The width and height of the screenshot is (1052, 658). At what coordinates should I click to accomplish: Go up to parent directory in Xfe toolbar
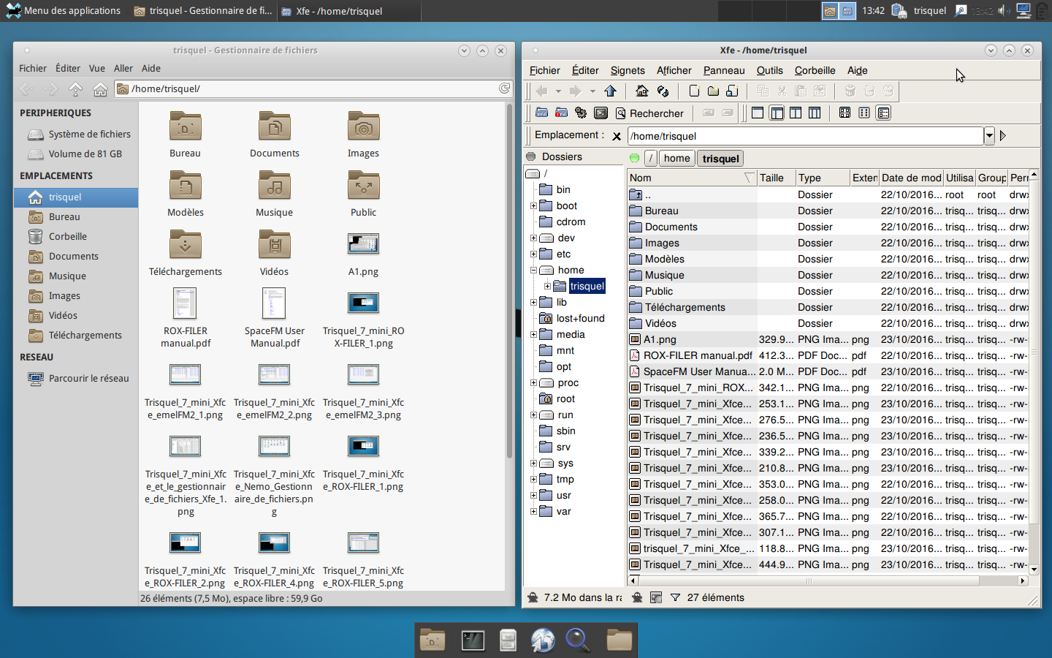pos(611,91)
